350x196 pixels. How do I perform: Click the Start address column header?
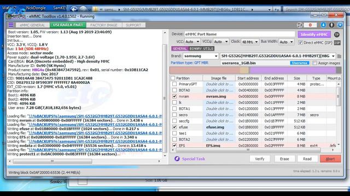[x=248, y=78]
